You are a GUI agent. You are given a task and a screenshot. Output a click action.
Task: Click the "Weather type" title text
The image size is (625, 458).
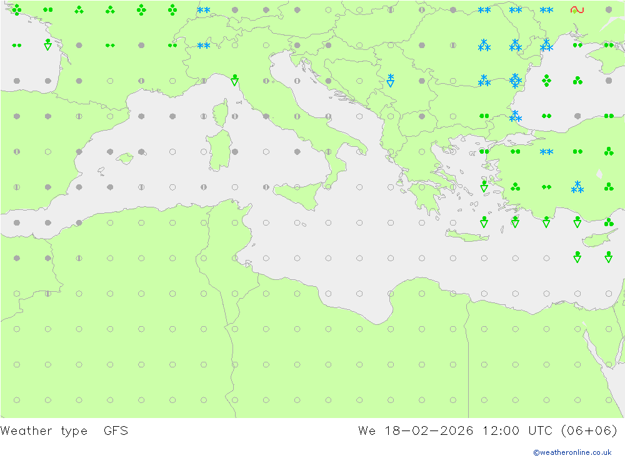(44, 431)
